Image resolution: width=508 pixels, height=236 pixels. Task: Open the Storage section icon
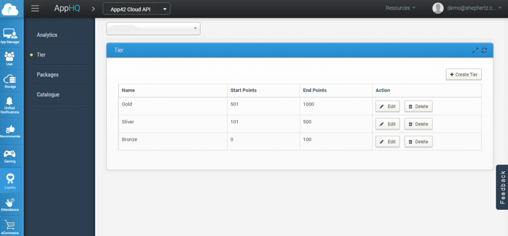10,81
